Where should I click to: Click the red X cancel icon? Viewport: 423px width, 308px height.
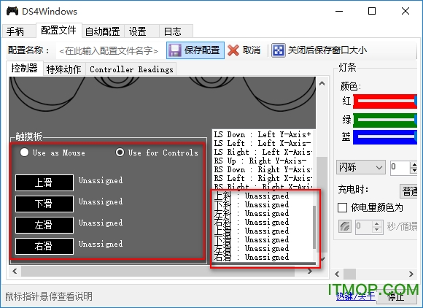(x=233, y=50)
